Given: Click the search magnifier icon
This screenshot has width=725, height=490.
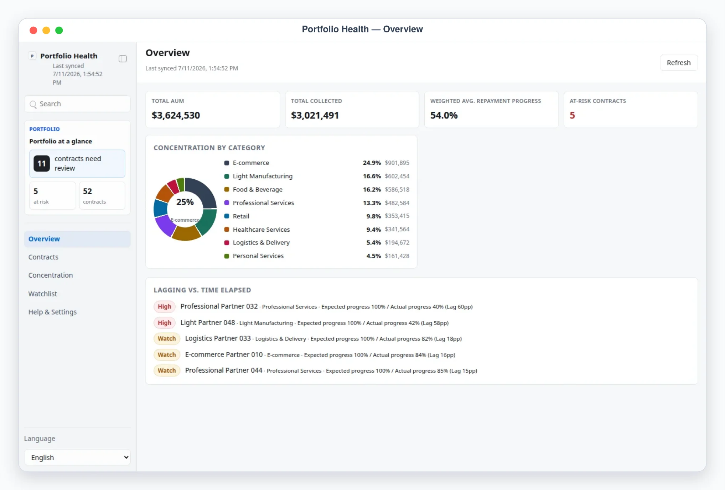Looking at the screenshot, I should pyautogui.click(x=33, y=104).
